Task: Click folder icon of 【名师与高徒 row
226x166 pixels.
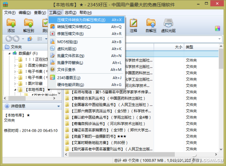Action: pos(67,92)
